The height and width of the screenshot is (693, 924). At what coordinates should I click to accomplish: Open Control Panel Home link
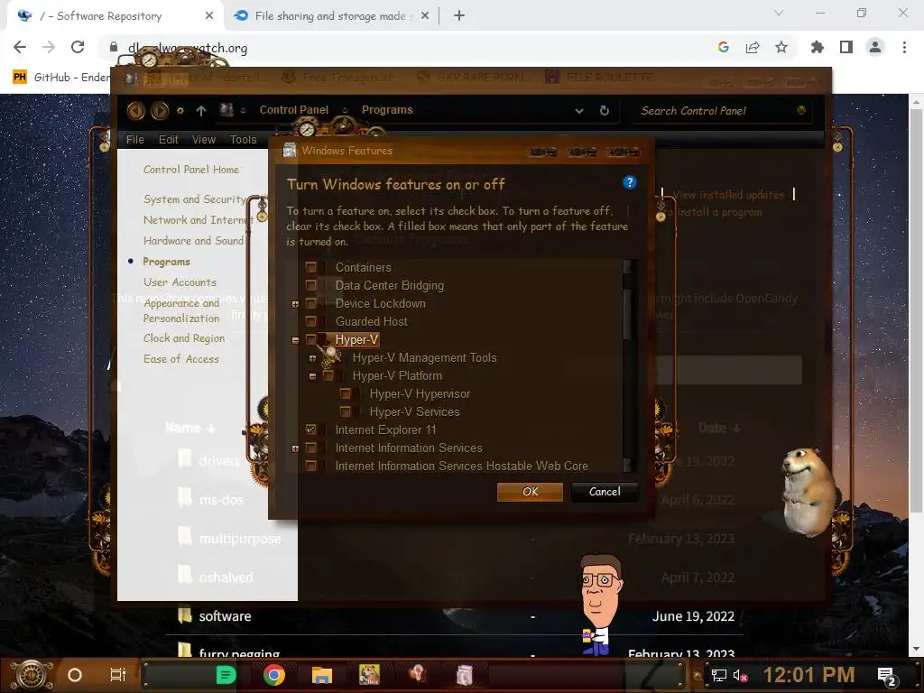pyautogui.click(x=191, y=170)
